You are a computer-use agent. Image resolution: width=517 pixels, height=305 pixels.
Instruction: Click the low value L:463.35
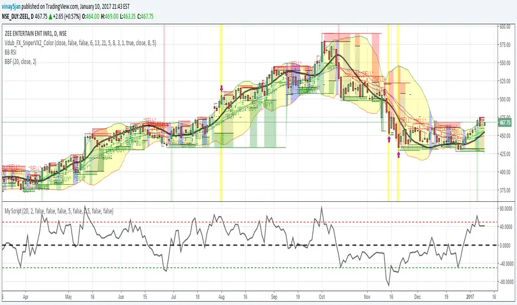128,17
